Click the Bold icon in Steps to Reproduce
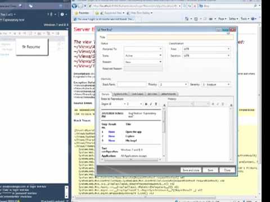This screenshot has height=202, width=270. tap(146, 104)
